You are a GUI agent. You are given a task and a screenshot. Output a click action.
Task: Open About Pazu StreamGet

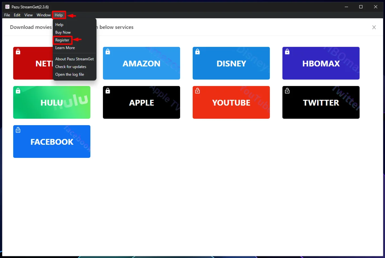click(74, 59)
